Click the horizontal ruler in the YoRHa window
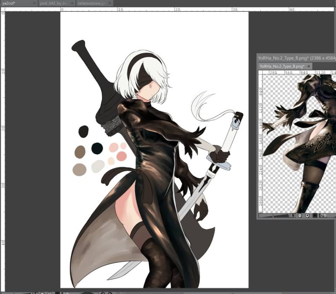The width and height of the screenshot is (336, 294). 299,72
